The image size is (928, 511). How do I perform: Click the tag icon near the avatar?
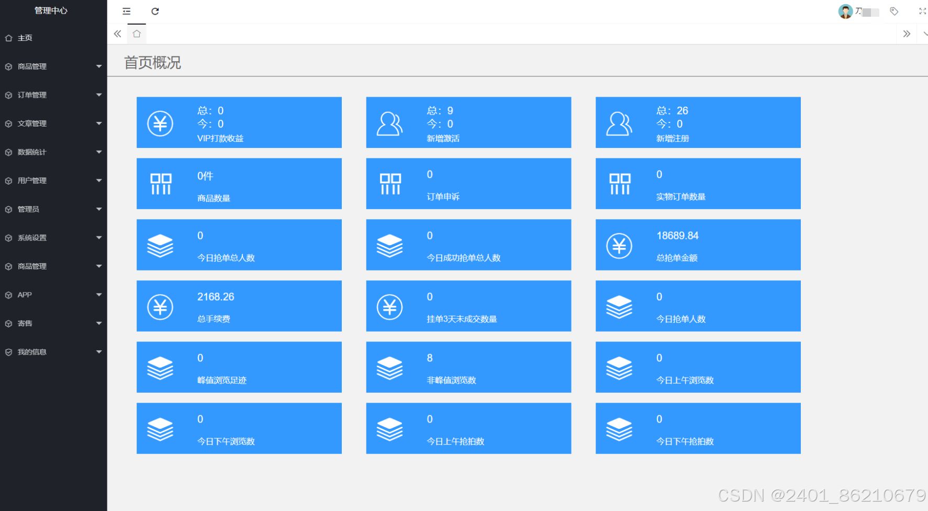point(893,11)
